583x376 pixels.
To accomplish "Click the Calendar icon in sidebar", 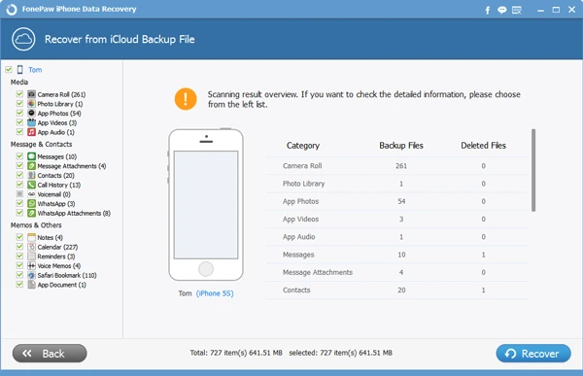I will 32,247.
